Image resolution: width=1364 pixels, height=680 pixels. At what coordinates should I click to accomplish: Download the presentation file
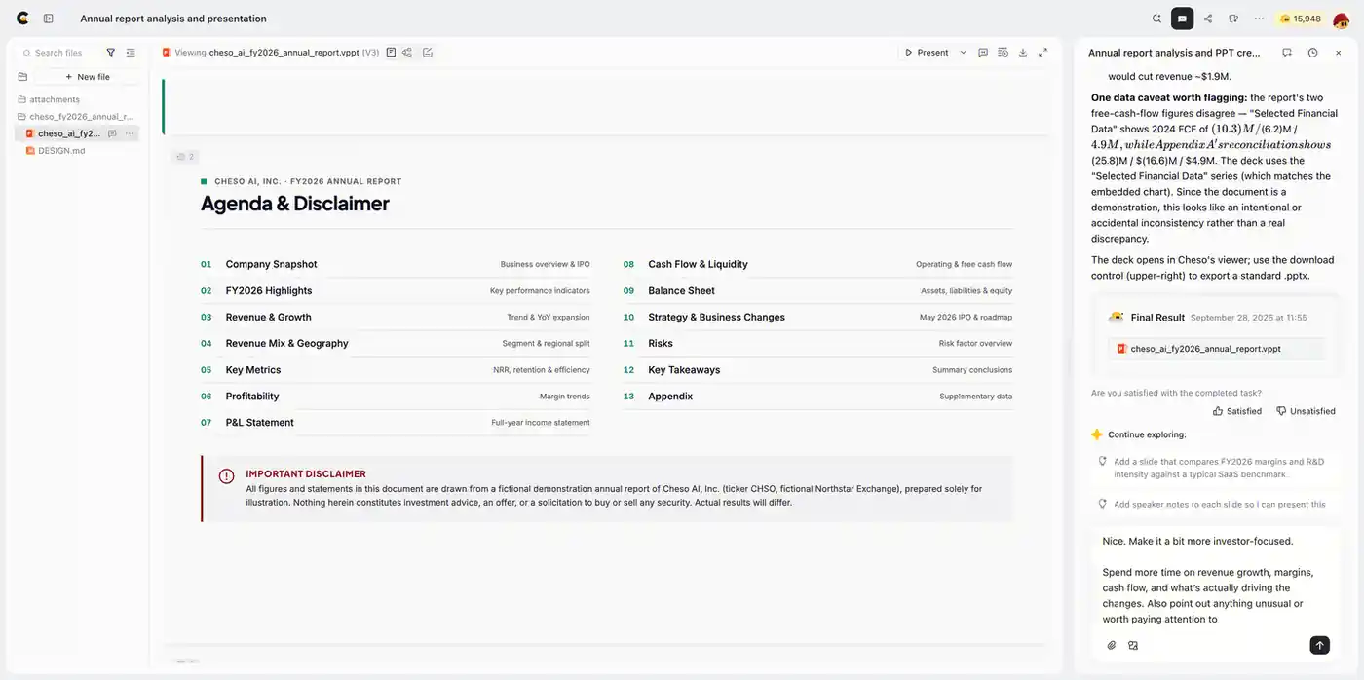pyautogui.click(x=1023, y=53)
